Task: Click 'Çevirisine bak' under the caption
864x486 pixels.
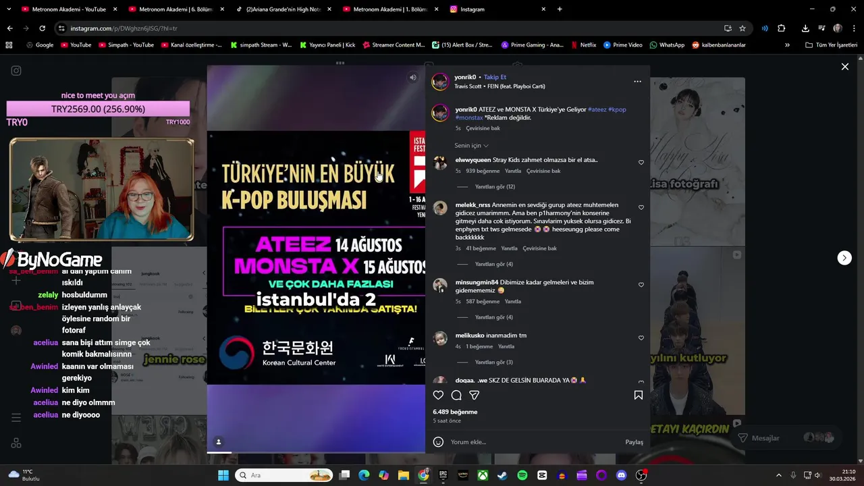Action: 483,128
